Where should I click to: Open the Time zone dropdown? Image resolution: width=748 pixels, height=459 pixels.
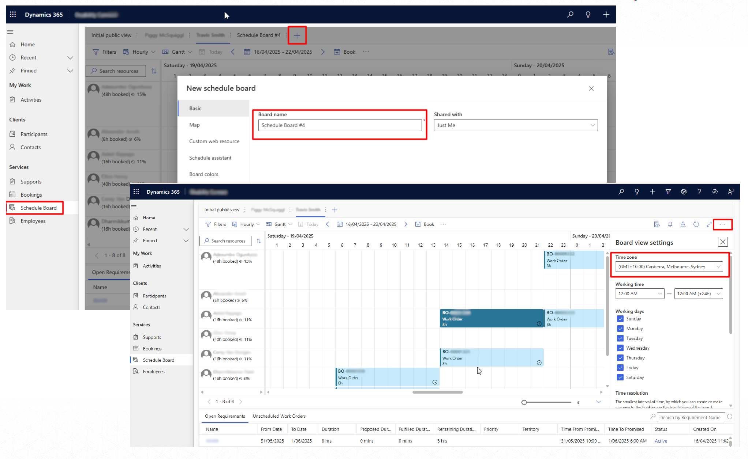click(669, 267)
